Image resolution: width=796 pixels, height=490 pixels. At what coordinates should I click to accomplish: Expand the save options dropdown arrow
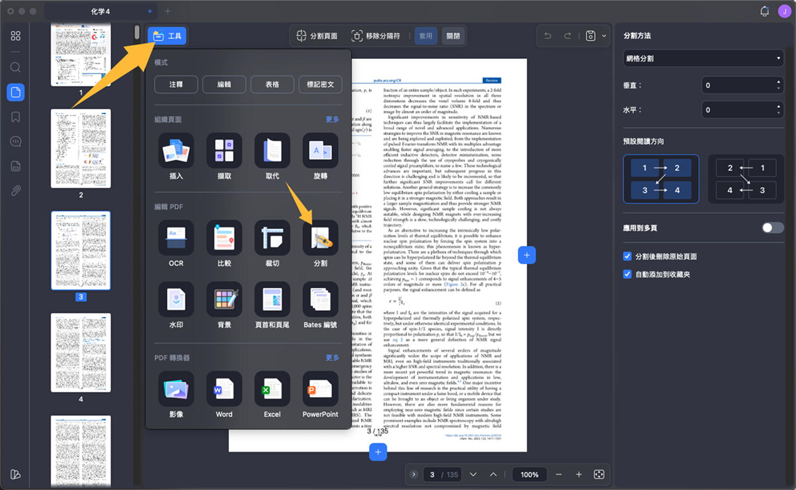[604, 36]
